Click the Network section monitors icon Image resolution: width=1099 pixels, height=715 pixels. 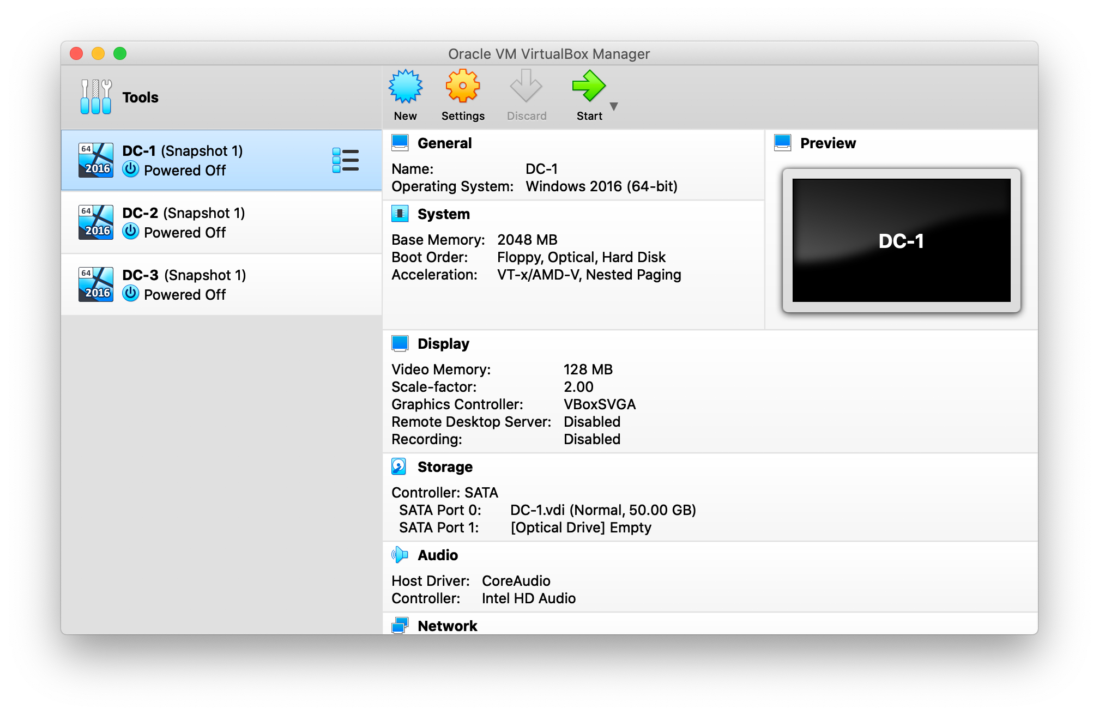click(x=399, y=625)
